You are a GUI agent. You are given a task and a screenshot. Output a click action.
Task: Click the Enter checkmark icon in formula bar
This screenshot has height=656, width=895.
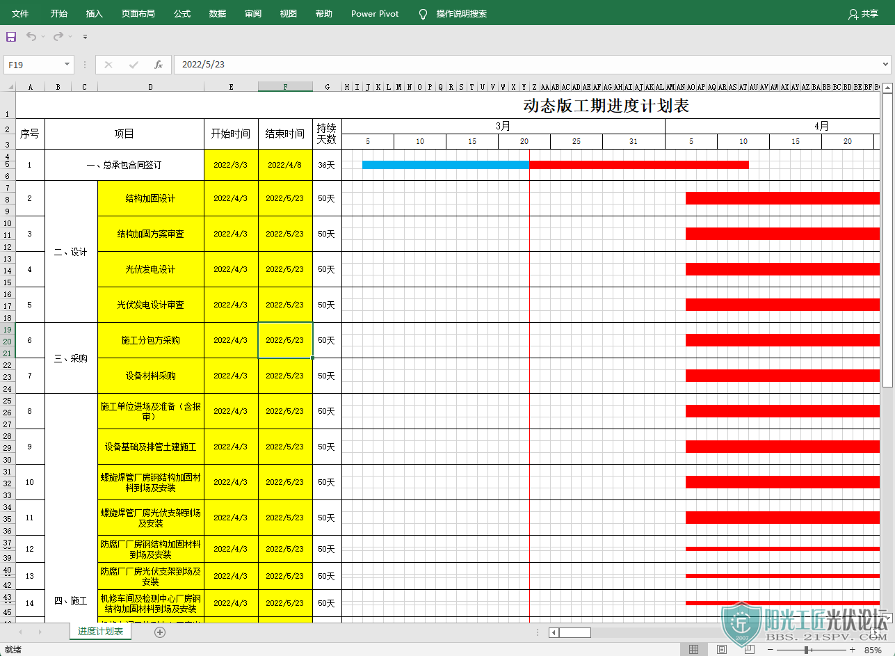(134, 65)
